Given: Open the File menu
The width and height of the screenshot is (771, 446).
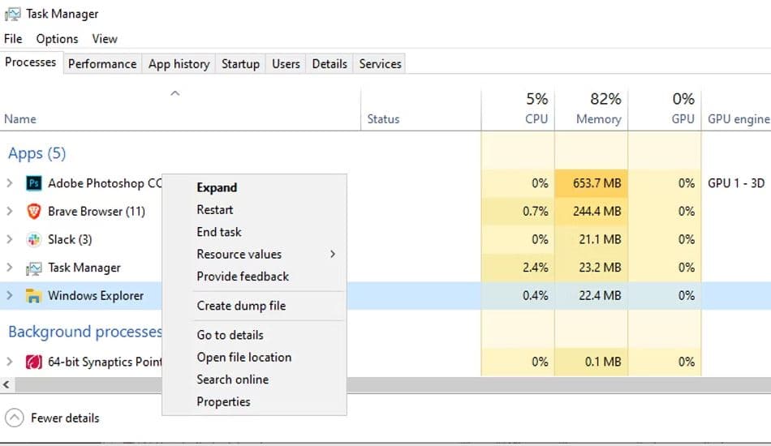Looking at the screenshot, I should click(13, 38).
